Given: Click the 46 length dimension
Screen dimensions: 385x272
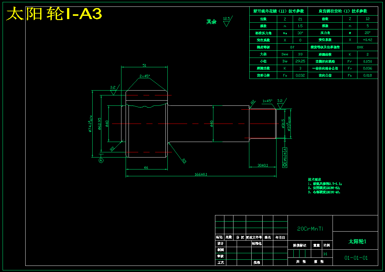Looking at the screenshot, I should click(146, 168).
